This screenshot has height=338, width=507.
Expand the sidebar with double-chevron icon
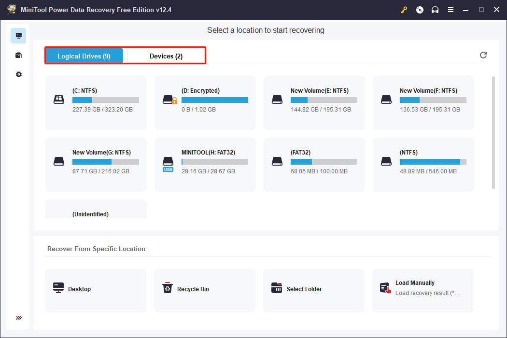click(x=19, y=318)
